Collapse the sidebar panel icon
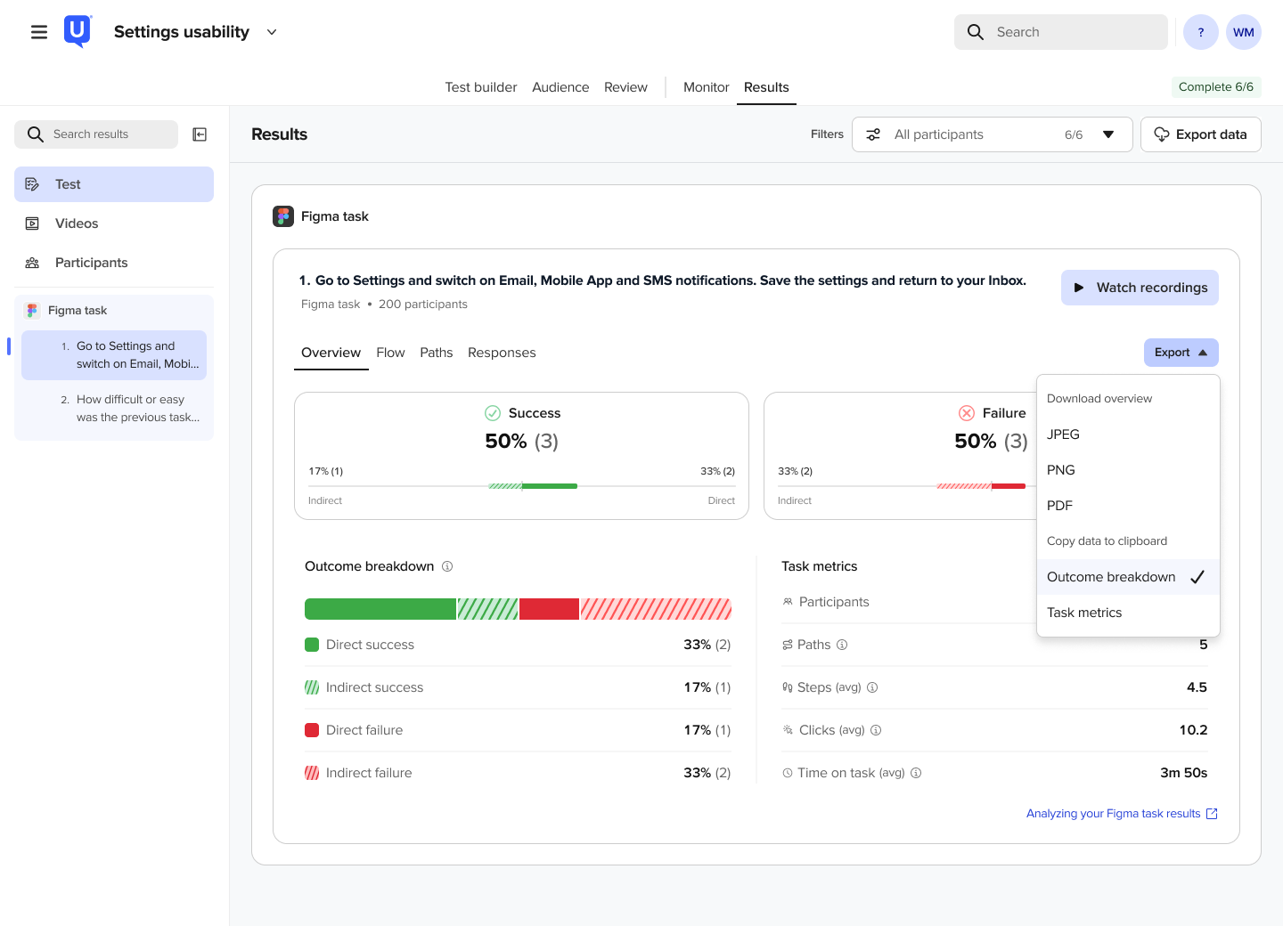This screenshot has width=1283, height=926. tap(200, 134)
